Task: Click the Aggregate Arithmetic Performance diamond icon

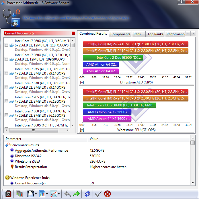Action: (x=12, y=150)
